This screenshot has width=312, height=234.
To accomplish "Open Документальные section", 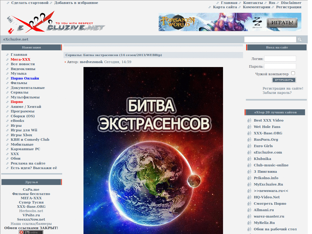I will 28,88.
